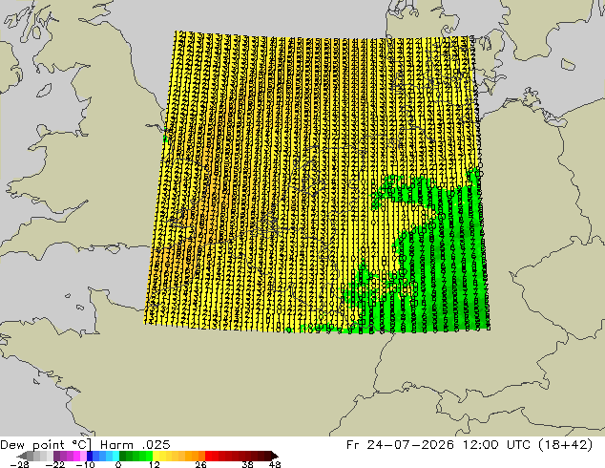Click the 38 legend label
This screenshot has width=605, height=468.
pyautogui.click(x=248, y=464)
